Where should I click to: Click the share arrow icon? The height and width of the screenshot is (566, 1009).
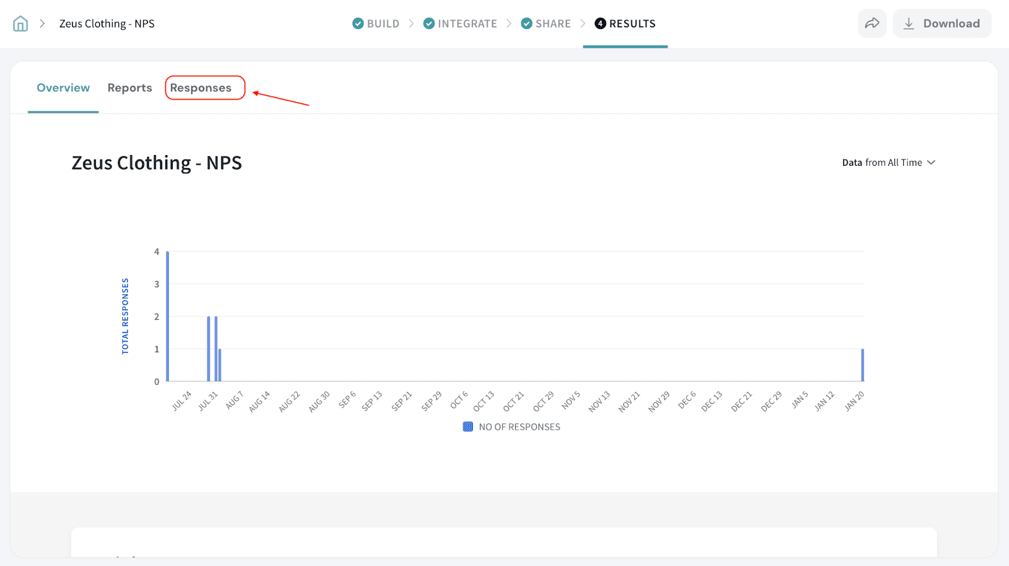(872, 24)
